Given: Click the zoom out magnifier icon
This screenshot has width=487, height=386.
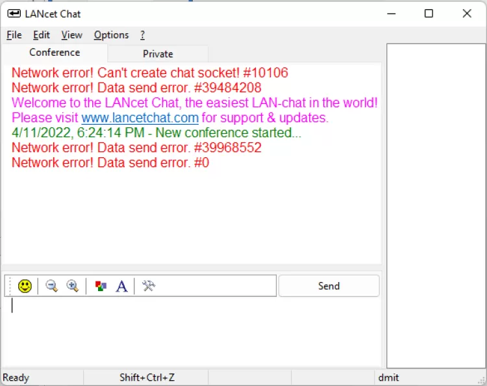Looking at the screenshot, I should 51,286.
